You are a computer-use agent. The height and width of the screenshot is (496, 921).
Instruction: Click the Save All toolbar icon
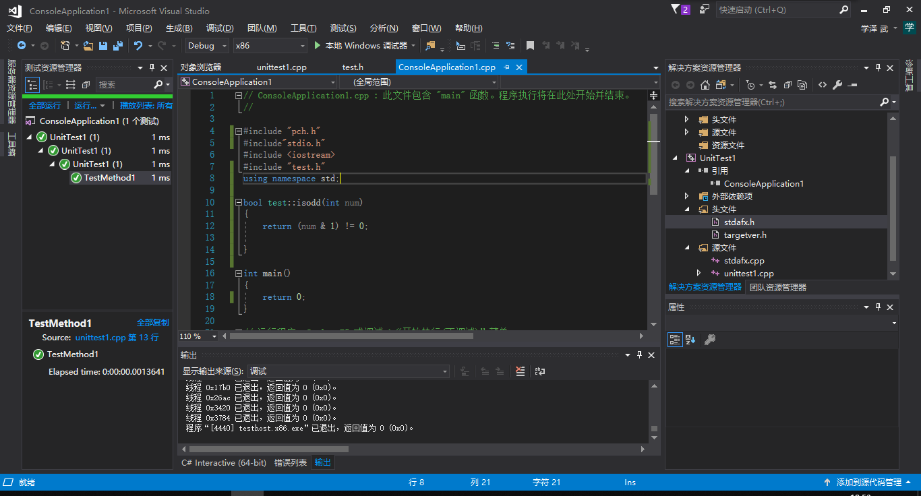(118, 46)
